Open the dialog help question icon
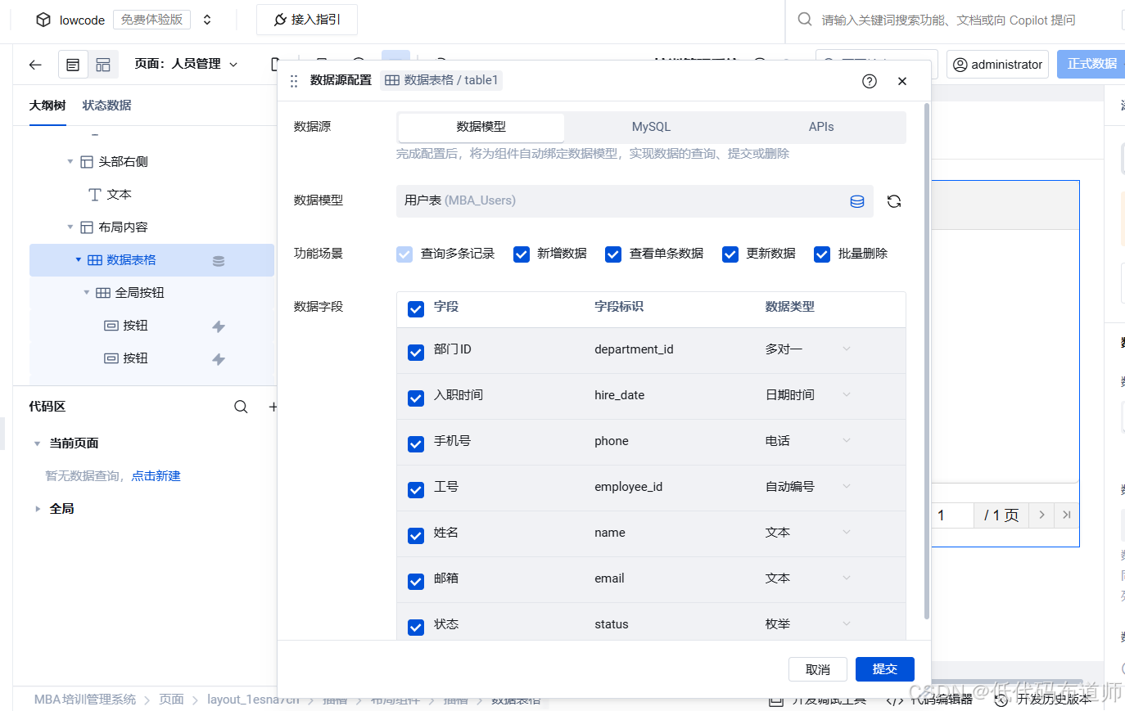Screen dimensions: 1125x711 point(870,81)
